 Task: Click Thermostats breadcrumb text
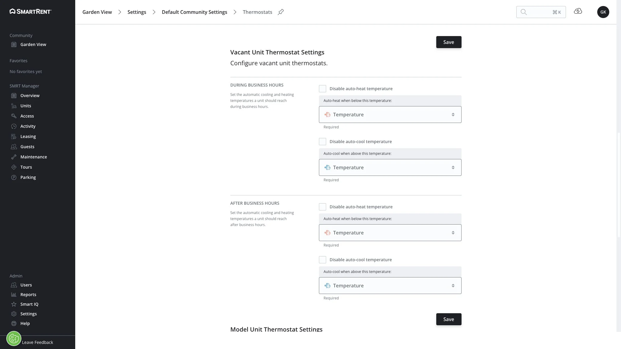[x=258, y=12]
